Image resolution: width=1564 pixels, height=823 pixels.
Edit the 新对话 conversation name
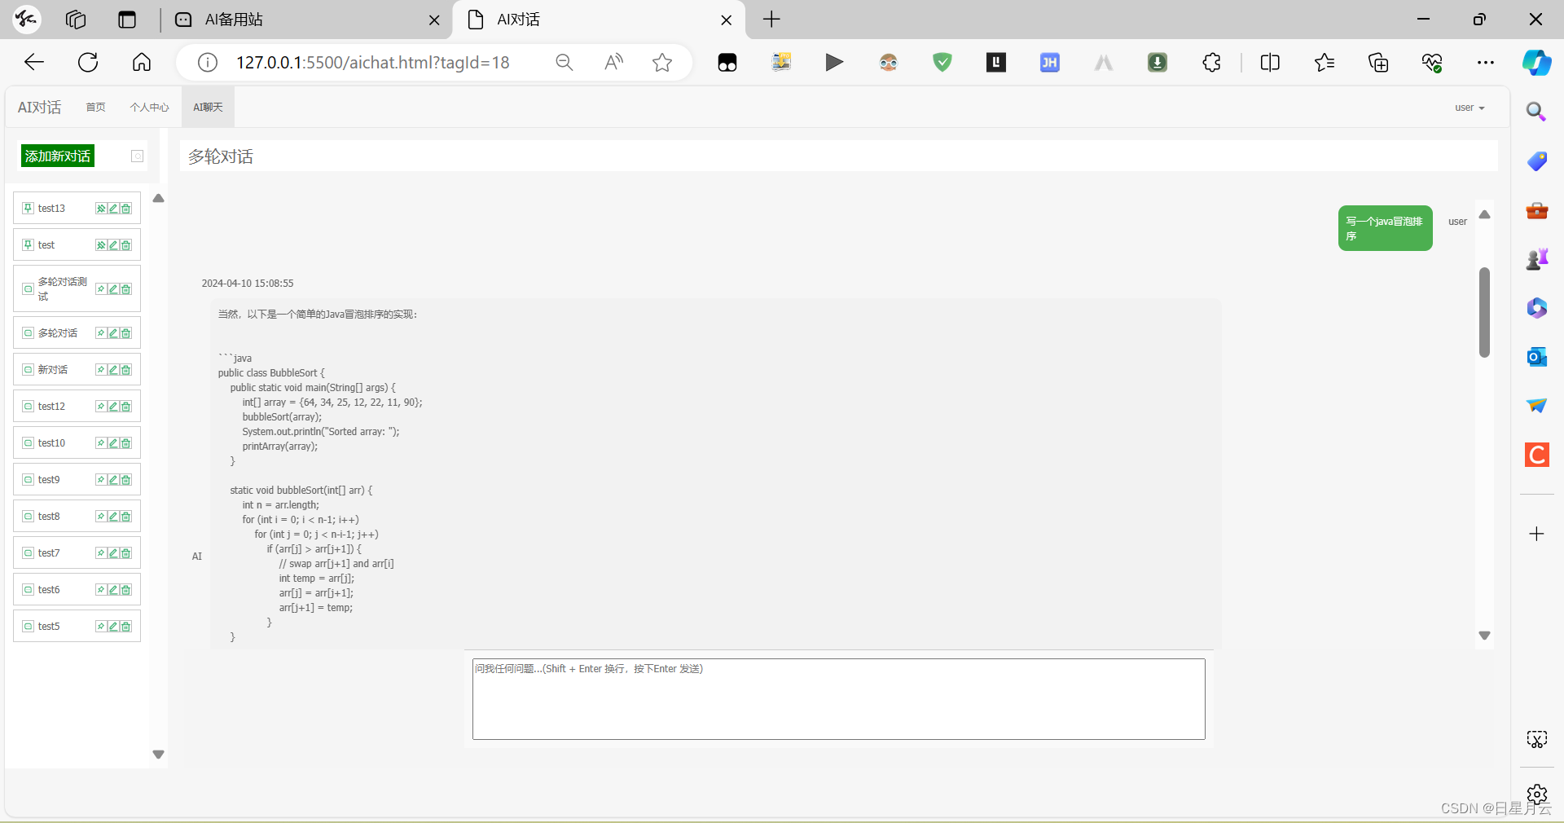(x=113, y=370)
